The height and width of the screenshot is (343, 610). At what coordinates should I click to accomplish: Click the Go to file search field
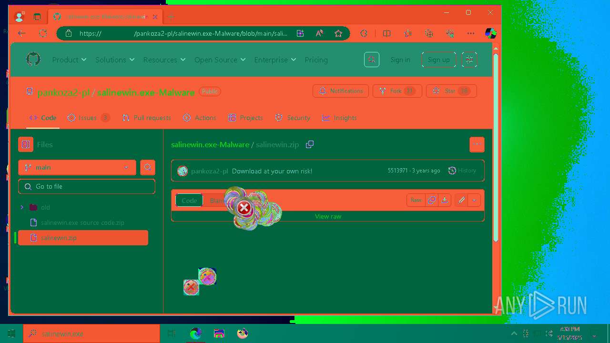87,186
